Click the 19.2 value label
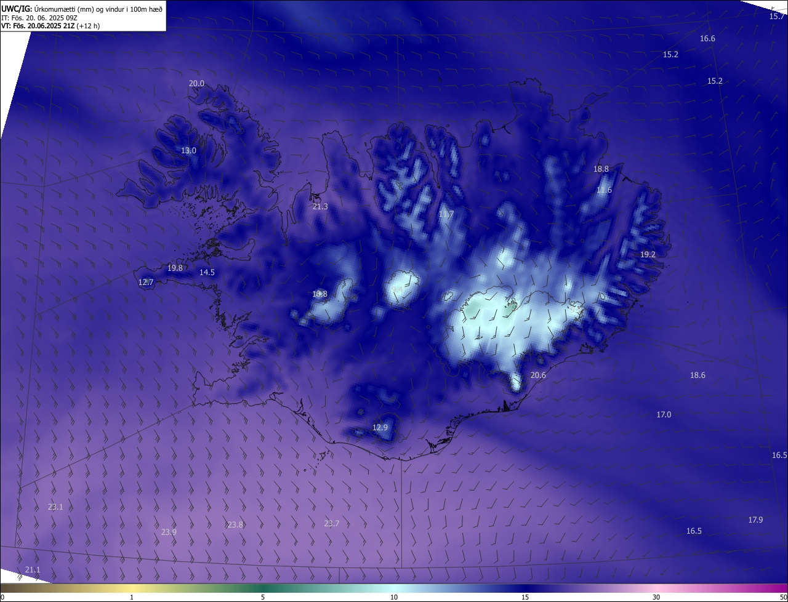 coord(648,255)
